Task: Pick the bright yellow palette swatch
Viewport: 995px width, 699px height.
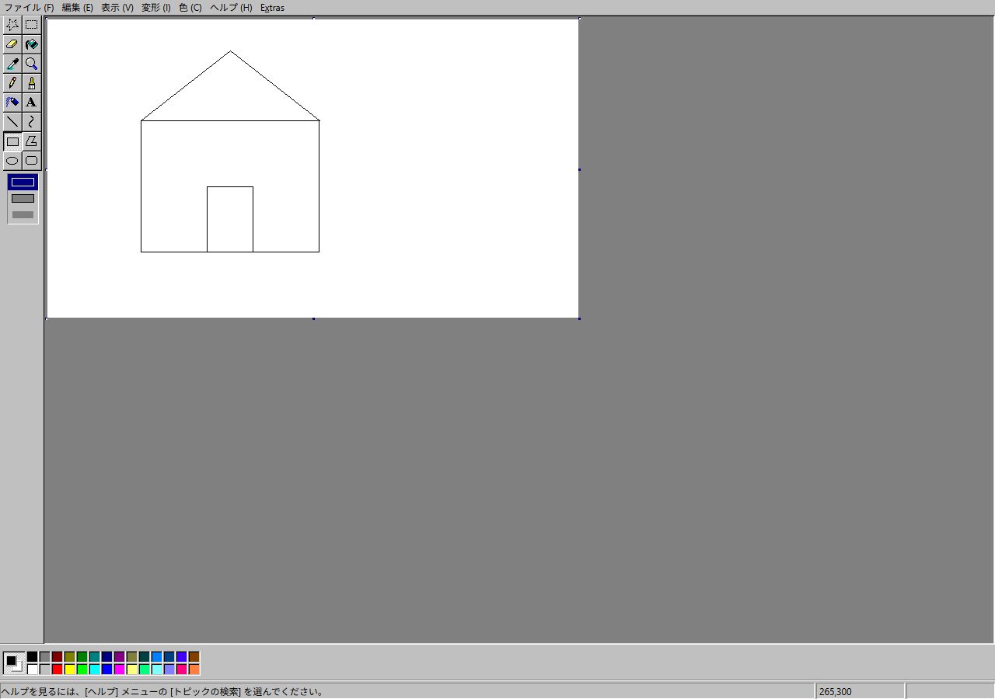Action: click(69, 669)
